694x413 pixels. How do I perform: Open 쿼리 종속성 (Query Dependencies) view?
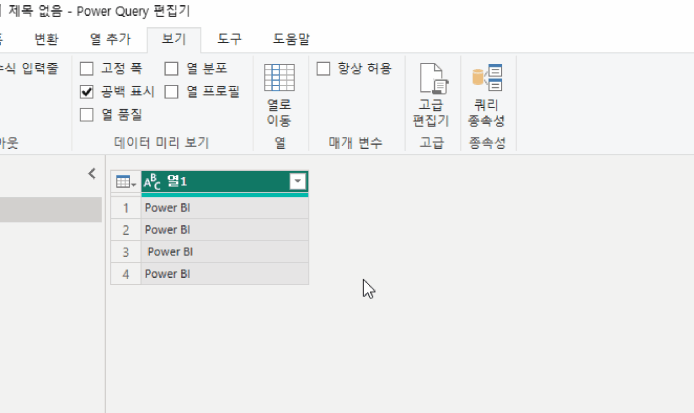coord(487,95)
